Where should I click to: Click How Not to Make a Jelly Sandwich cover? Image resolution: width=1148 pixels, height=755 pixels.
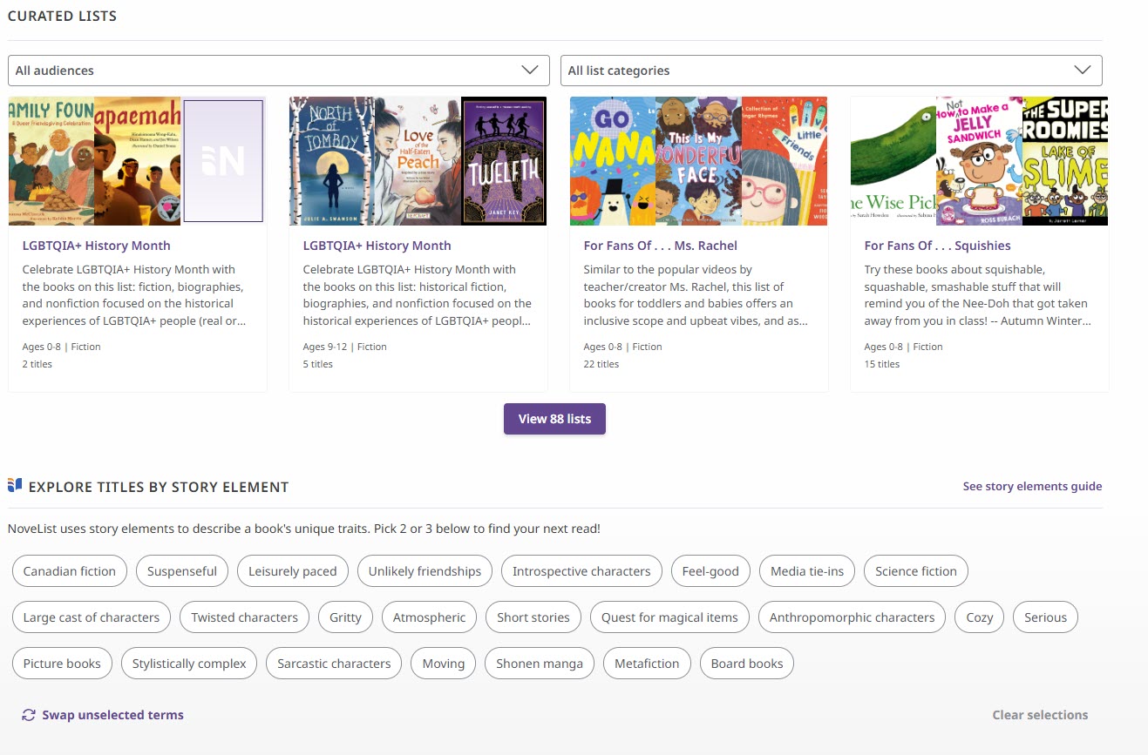pos(979,161)
